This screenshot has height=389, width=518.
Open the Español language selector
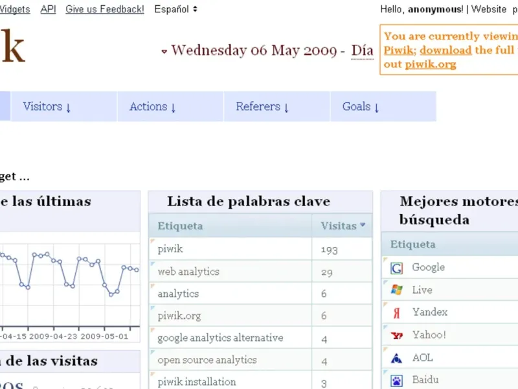(x=175, y=9)
